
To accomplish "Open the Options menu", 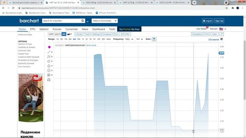I will pyautogui.click(x=44, y=29).
